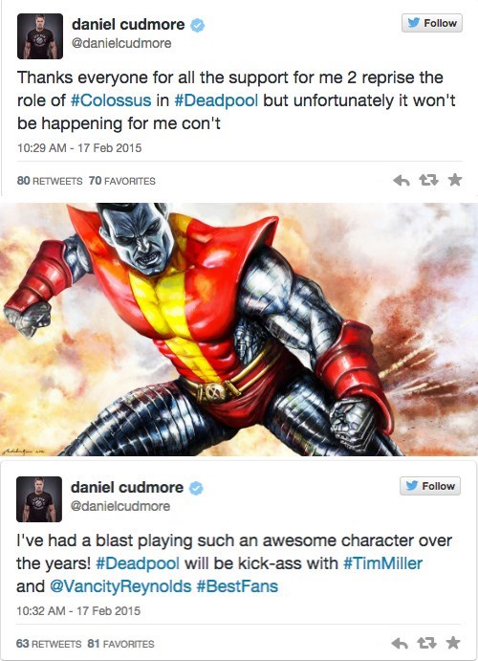Favorite the first tweet with star icon
This screenshot has height=661, width=478.
(x=455, y=180)
